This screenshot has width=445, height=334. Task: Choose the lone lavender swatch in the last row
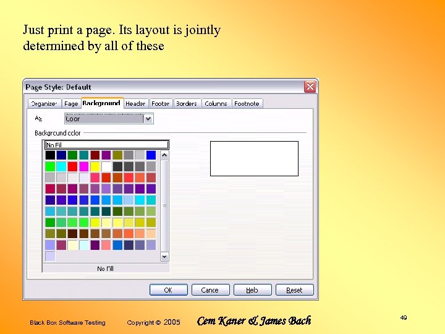click(50, 256)
